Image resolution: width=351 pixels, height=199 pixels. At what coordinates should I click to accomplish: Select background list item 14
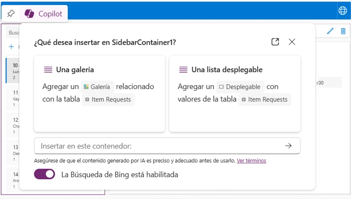tap(13, 180)
